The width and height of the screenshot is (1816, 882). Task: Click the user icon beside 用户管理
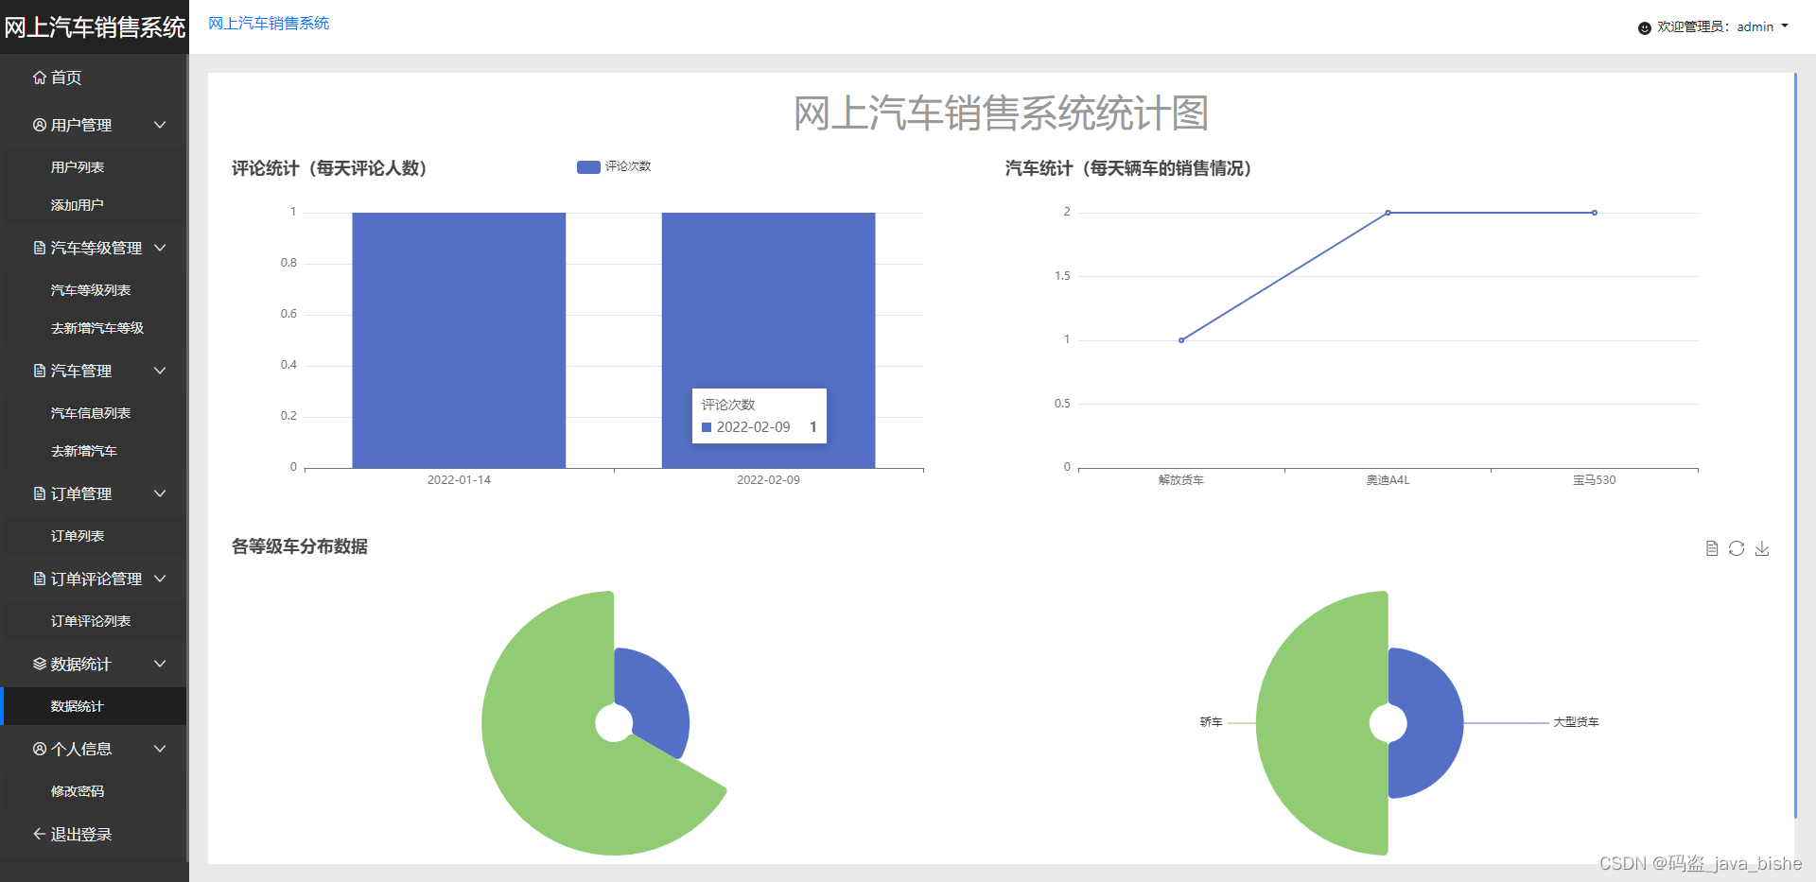[40, 125]
